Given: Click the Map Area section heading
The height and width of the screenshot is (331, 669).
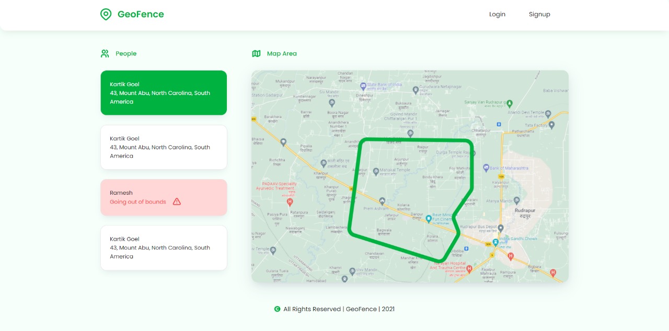Looking at the screenshot, I should point(282,53).
